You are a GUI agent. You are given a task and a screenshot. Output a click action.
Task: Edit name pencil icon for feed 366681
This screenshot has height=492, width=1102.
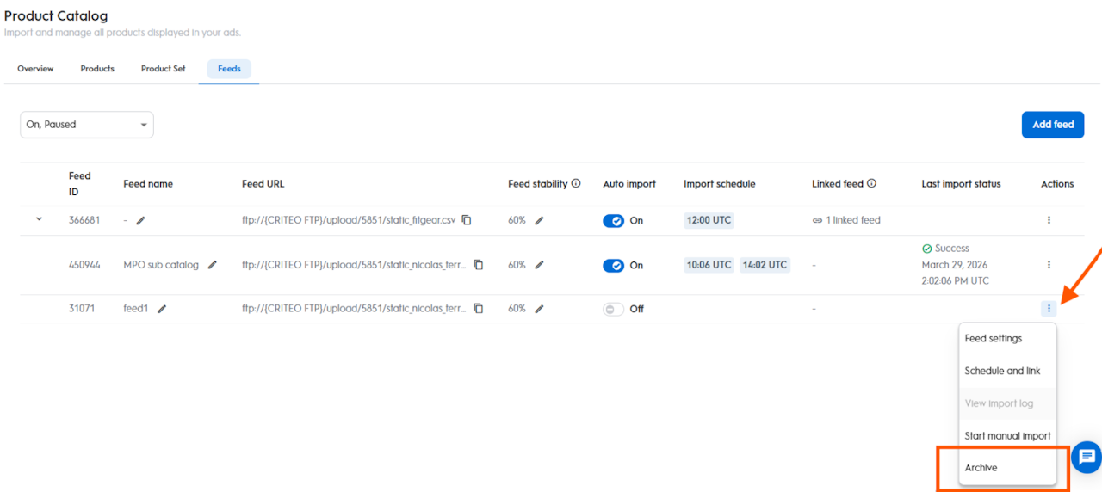tap(141, 220)
